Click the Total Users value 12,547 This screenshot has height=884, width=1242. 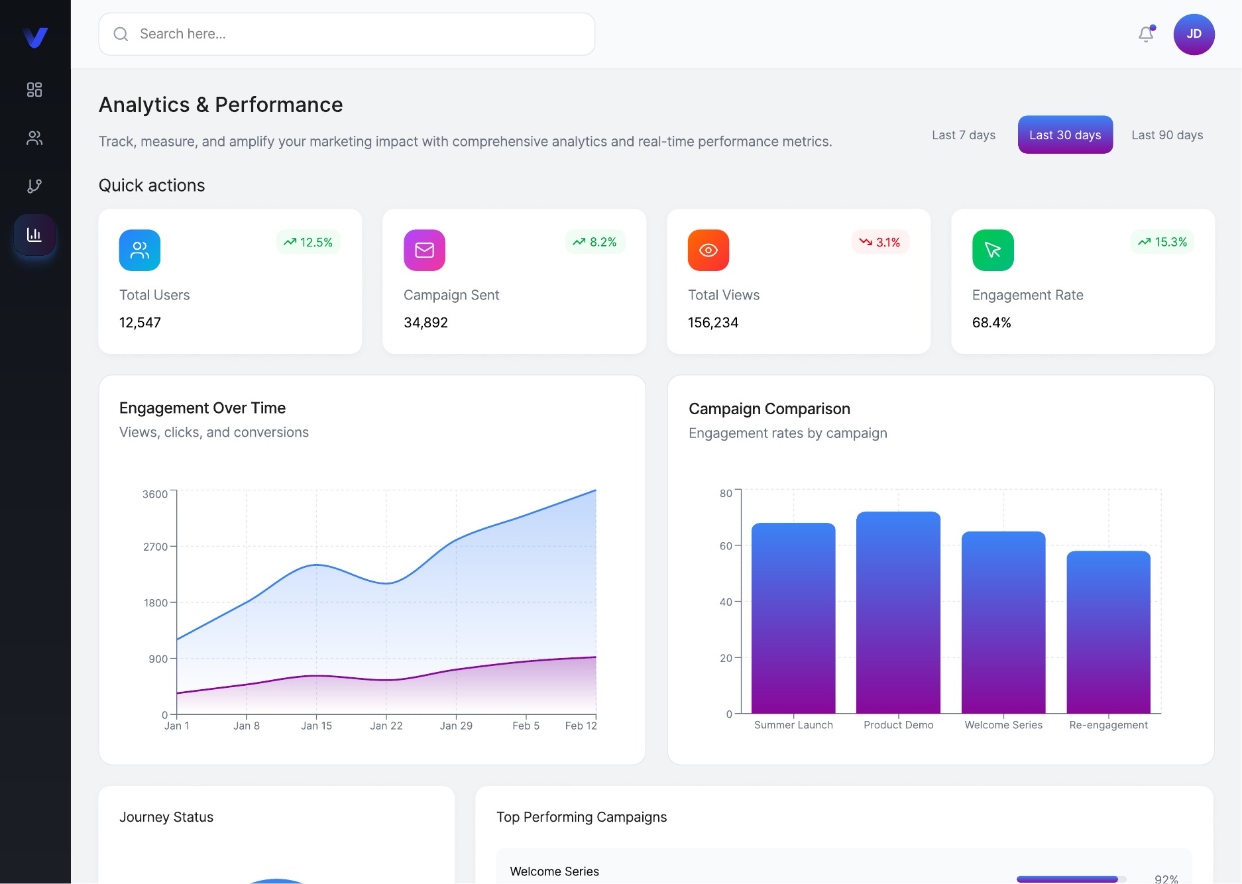pyautogui.click(x=140, y=323)
